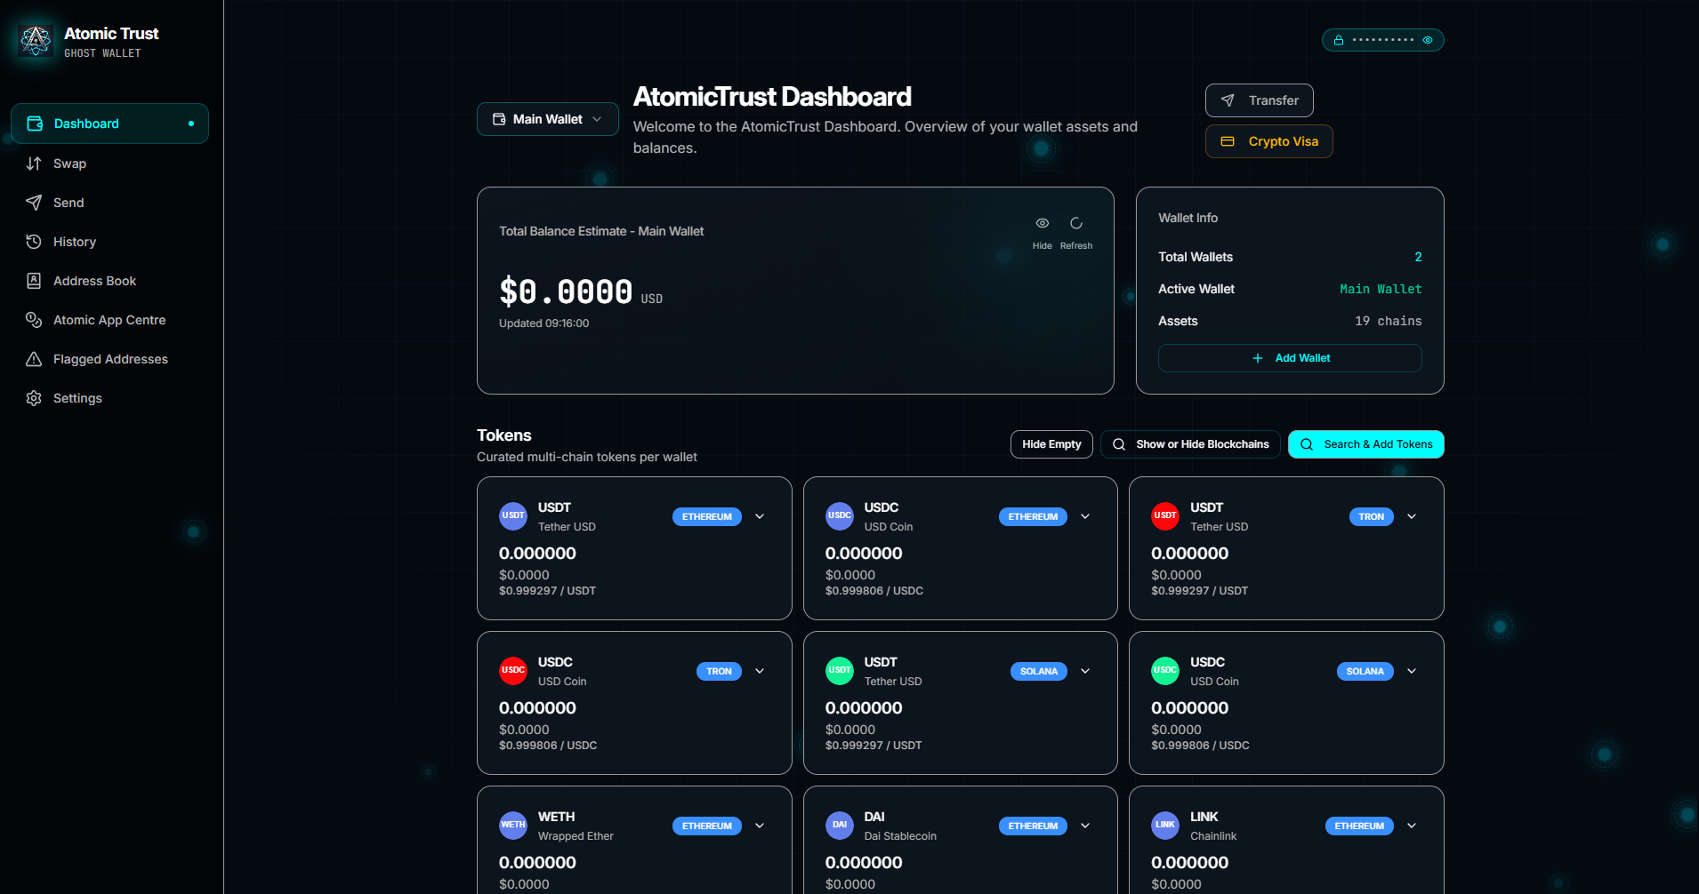Go to Swap in the sidebar
This screenshot has height=894, width=1699.
pos(109,164)
